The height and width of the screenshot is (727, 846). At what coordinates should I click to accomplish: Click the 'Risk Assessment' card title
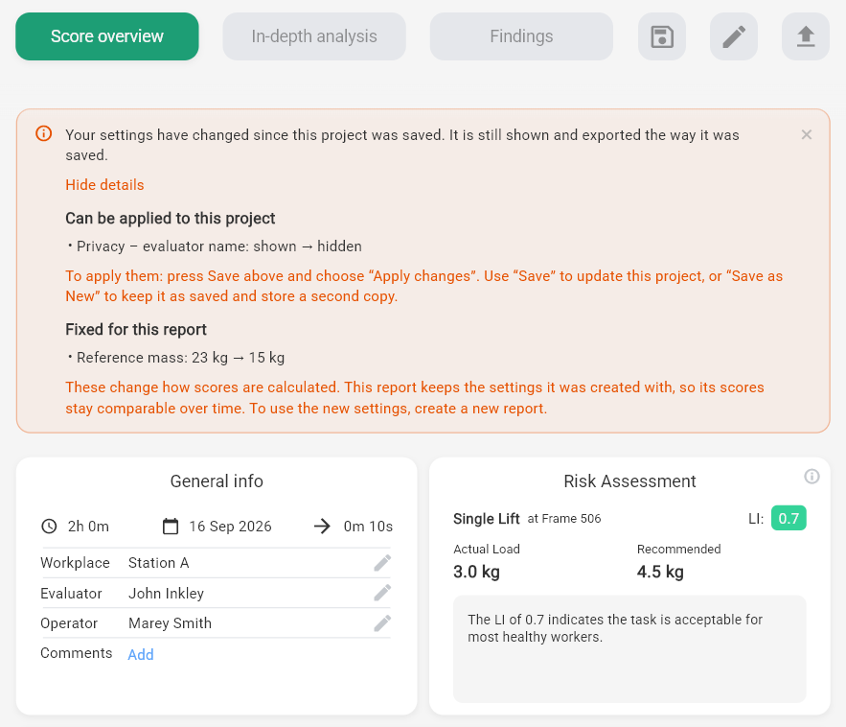[629, 481]
